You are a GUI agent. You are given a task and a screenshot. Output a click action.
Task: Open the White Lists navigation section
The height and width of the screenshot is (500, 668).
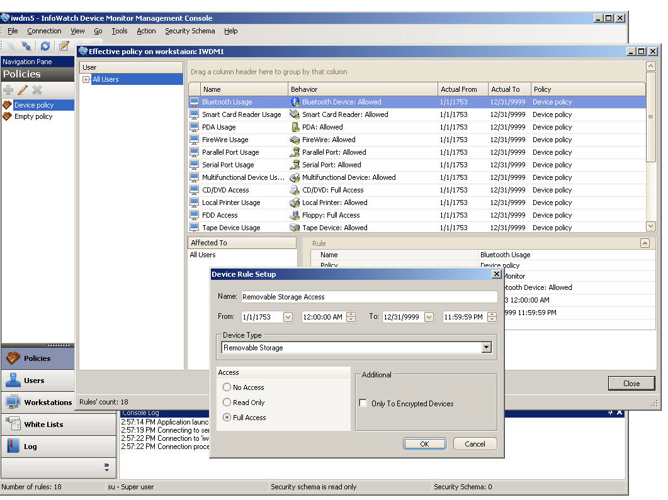(59, 425)
